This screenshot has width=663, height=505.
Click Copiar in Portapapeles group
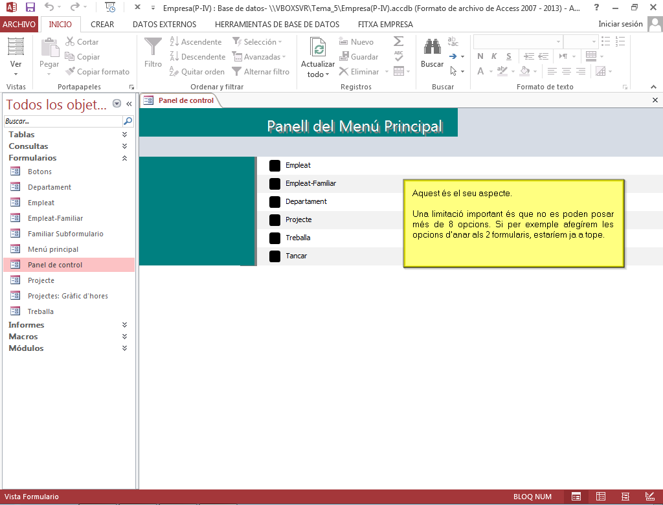tap(82, 57)
